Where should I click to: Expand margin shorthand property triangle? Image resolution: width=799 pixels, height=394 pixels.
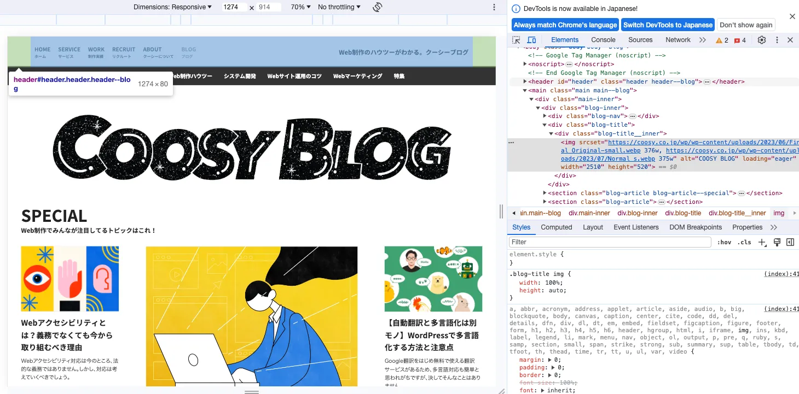point(549,360)
